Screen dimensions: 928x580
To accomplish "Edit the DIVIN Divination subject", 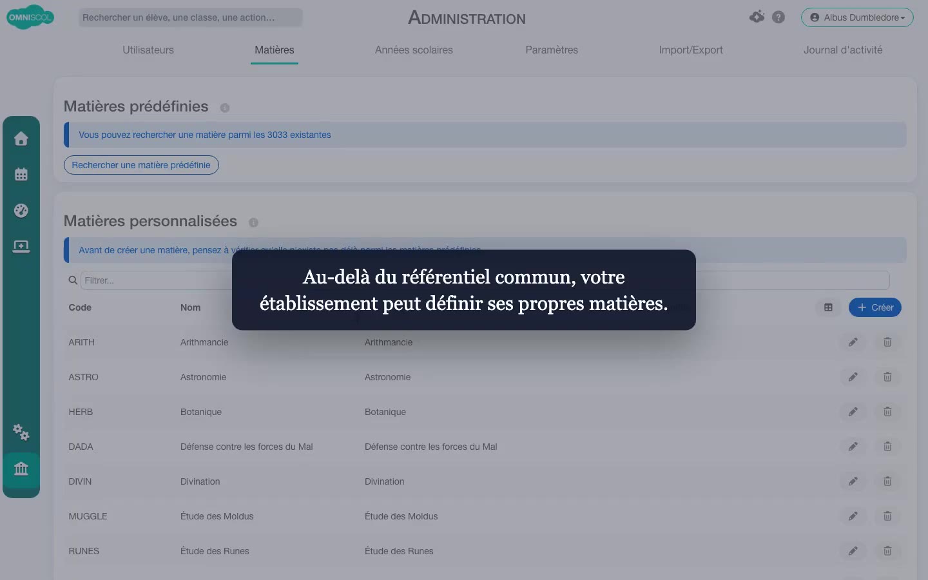I will pyautogui.click(x=853, y=481).
